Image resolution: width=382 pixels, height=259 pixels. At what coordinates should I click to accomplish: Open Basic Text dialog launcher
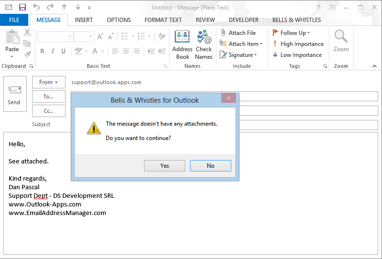[166, 66]
